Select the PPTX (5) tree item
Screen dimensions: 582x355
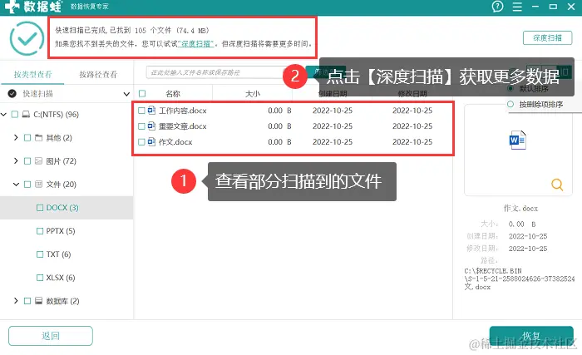coord(61,231)
